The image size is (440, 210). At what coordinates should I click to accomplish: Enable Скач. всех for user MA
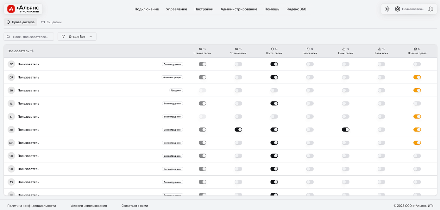[381, 143]
